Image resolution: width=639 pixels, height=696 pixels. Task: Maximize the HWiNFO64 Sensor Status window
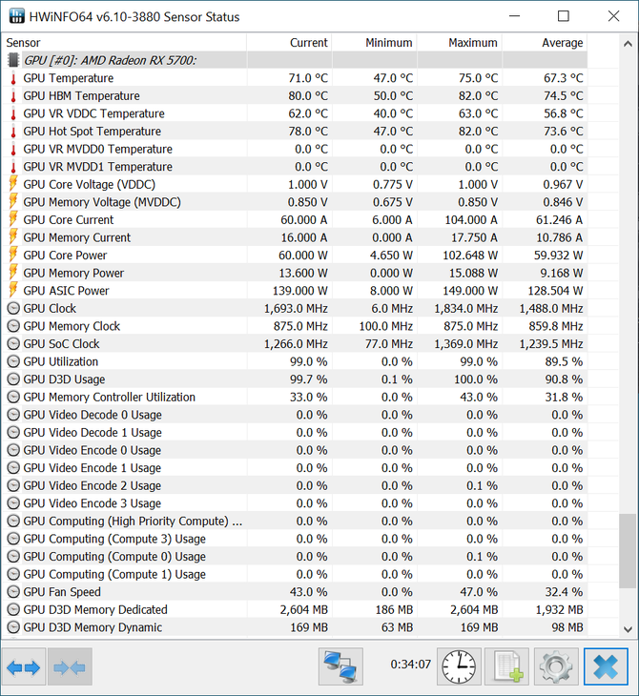[564, 16]
